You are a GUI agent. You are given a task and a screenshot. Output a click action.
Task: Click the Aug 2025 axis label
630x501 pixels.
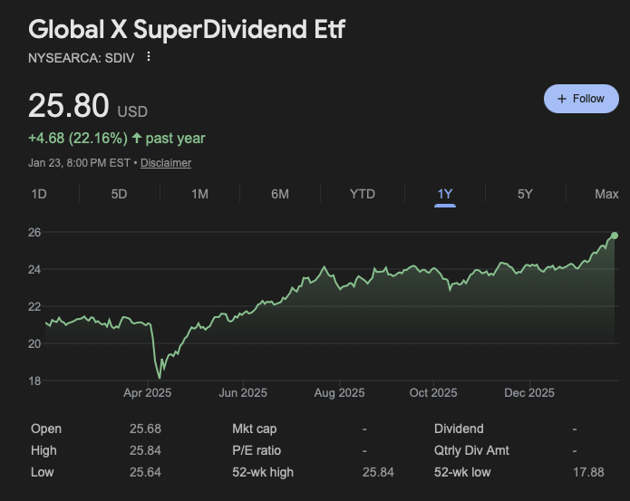click(x=339, y=392)
